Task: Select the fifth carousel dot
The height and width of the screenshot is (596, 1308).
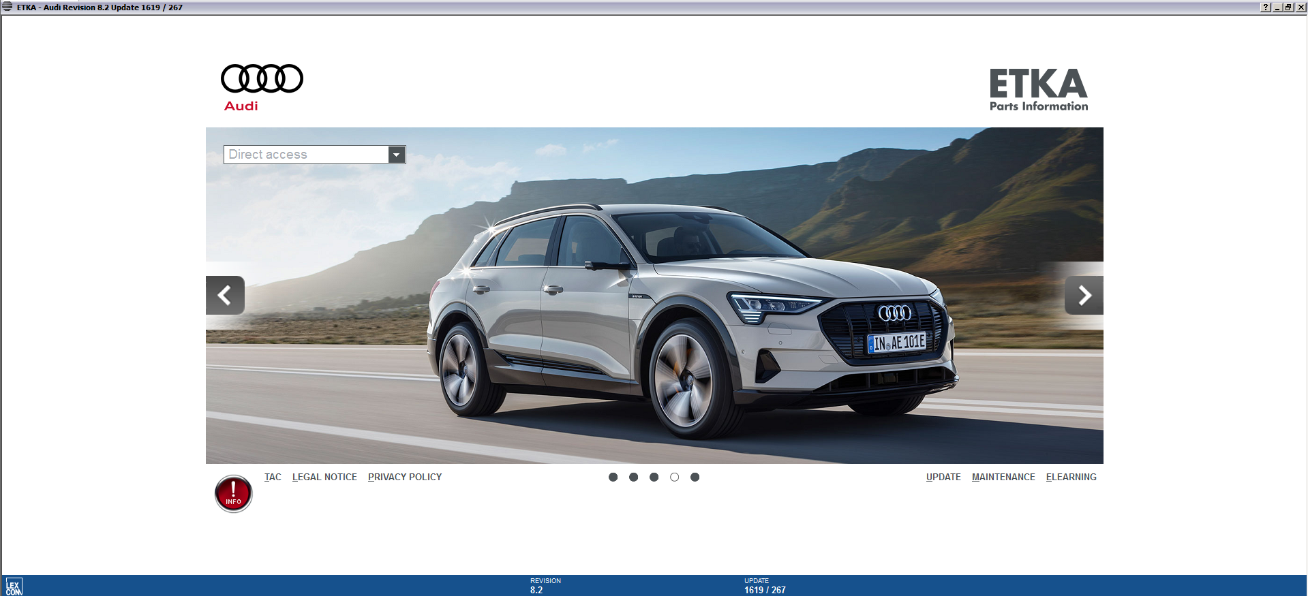Action: pos(695,477)
